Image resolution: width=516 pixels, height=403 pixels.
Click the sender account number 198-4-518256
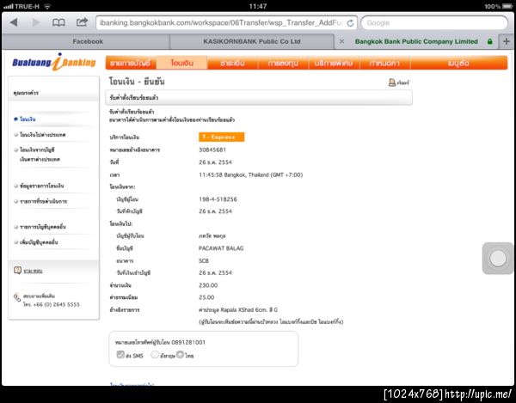[x=218, y=199]
